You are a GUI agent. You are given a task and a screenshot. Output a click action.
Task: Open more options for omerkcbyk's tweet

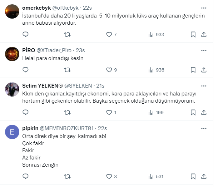coord(204,8)
